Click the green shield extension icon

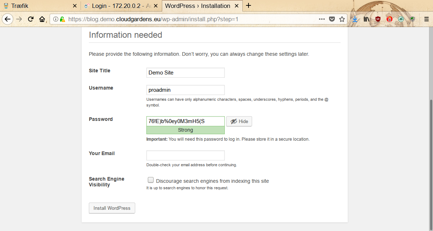pos(413,19)
